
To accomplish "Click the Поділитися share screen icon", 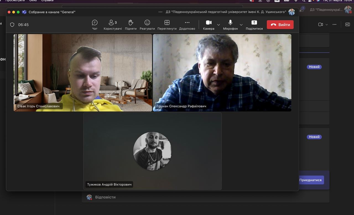I will coord(254,23).
